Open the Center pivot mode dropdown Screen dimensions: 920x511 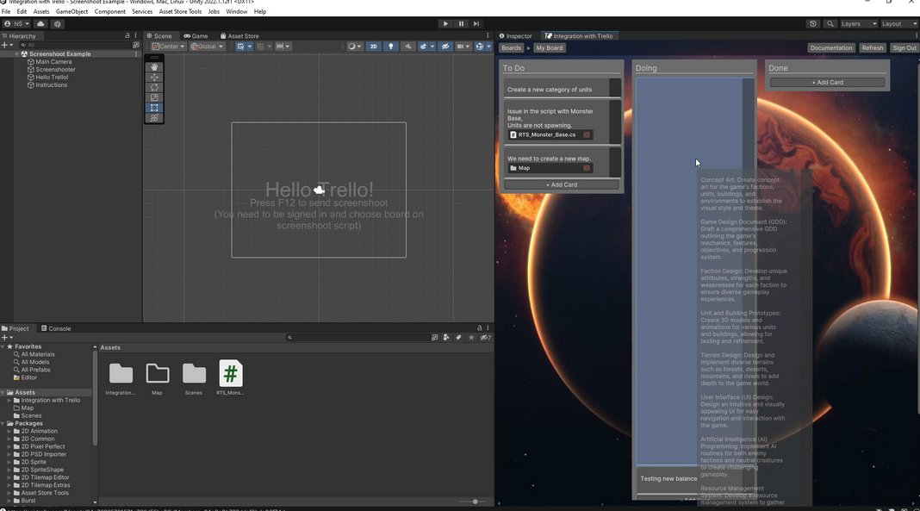168,47
